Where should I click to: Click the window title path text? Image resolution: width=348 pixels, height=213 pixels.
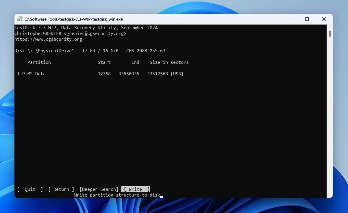click(x=74, y=19)
